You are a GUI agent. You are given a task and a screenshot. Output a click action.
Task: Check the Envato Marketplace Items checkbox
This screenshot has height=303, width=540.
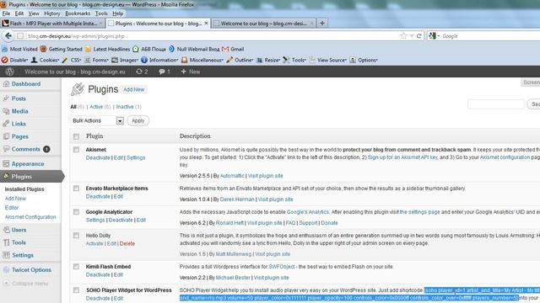click(x=76, y=189)
